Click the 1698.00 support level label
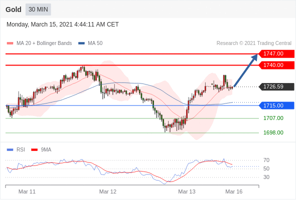Image resolution: width=296 pixels, height=200 pixels. click(x=273, y=132)
